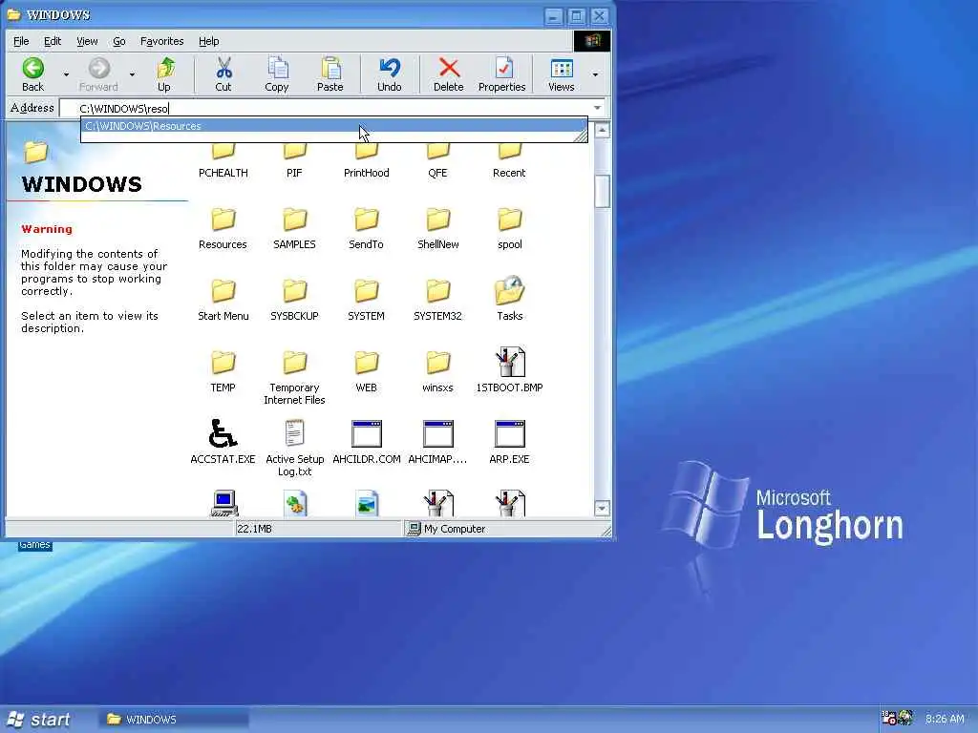The height and width of the screenshot is (733, 978).
Task: Select the Start Menu folder
Action: coord(223,301)
